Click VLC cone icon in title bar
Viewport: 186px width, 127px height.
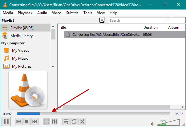click(5, 5)
